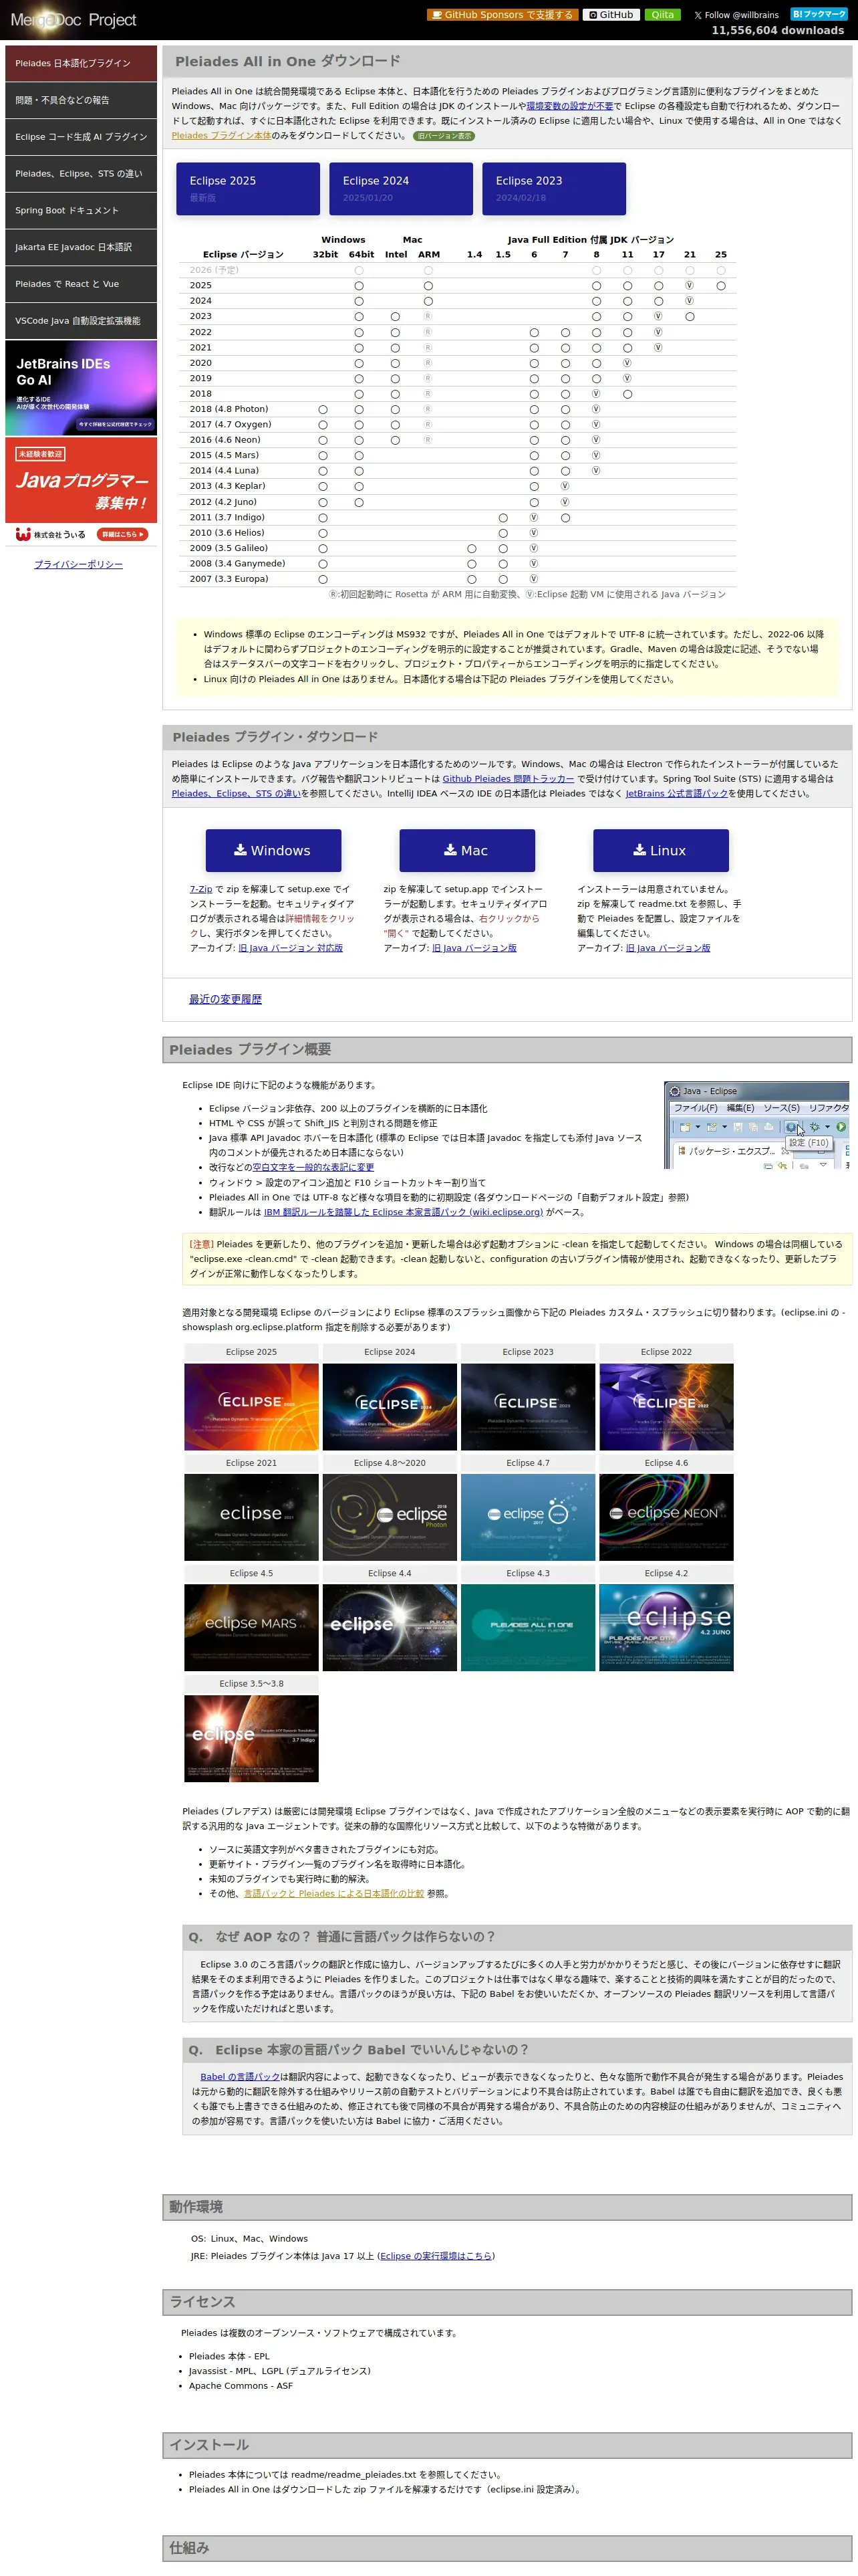Open Windows 旧 Java バージョン 対応版 archive link
The image size is (858, 2576).
coord(291,948)
